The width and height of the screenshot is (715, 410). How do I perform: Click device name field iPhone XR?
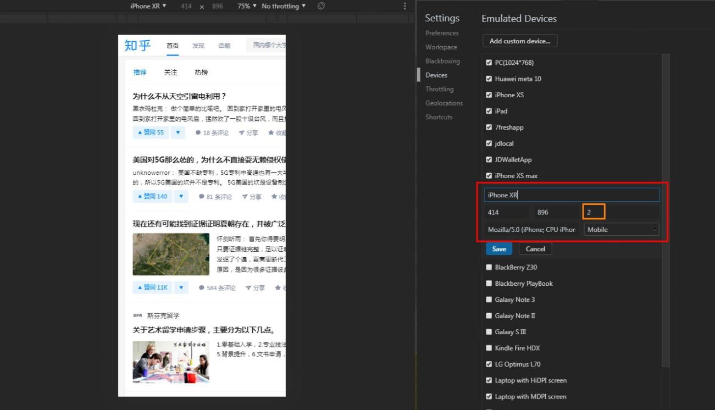[x=572, y=195]
